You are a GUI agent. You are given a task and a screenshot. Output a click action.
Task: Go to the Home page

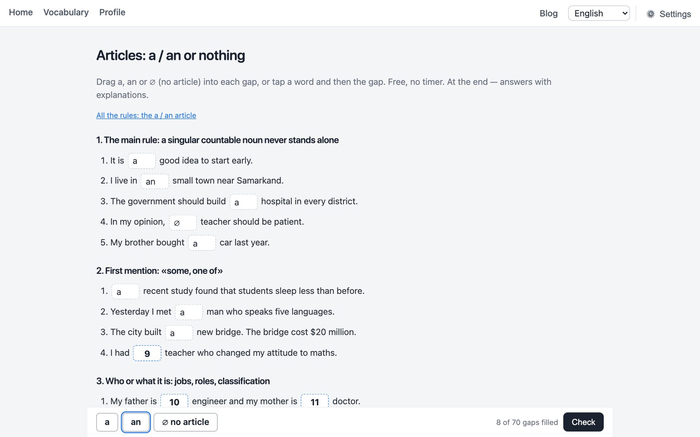pyautogui.click(x=21, y=12)
